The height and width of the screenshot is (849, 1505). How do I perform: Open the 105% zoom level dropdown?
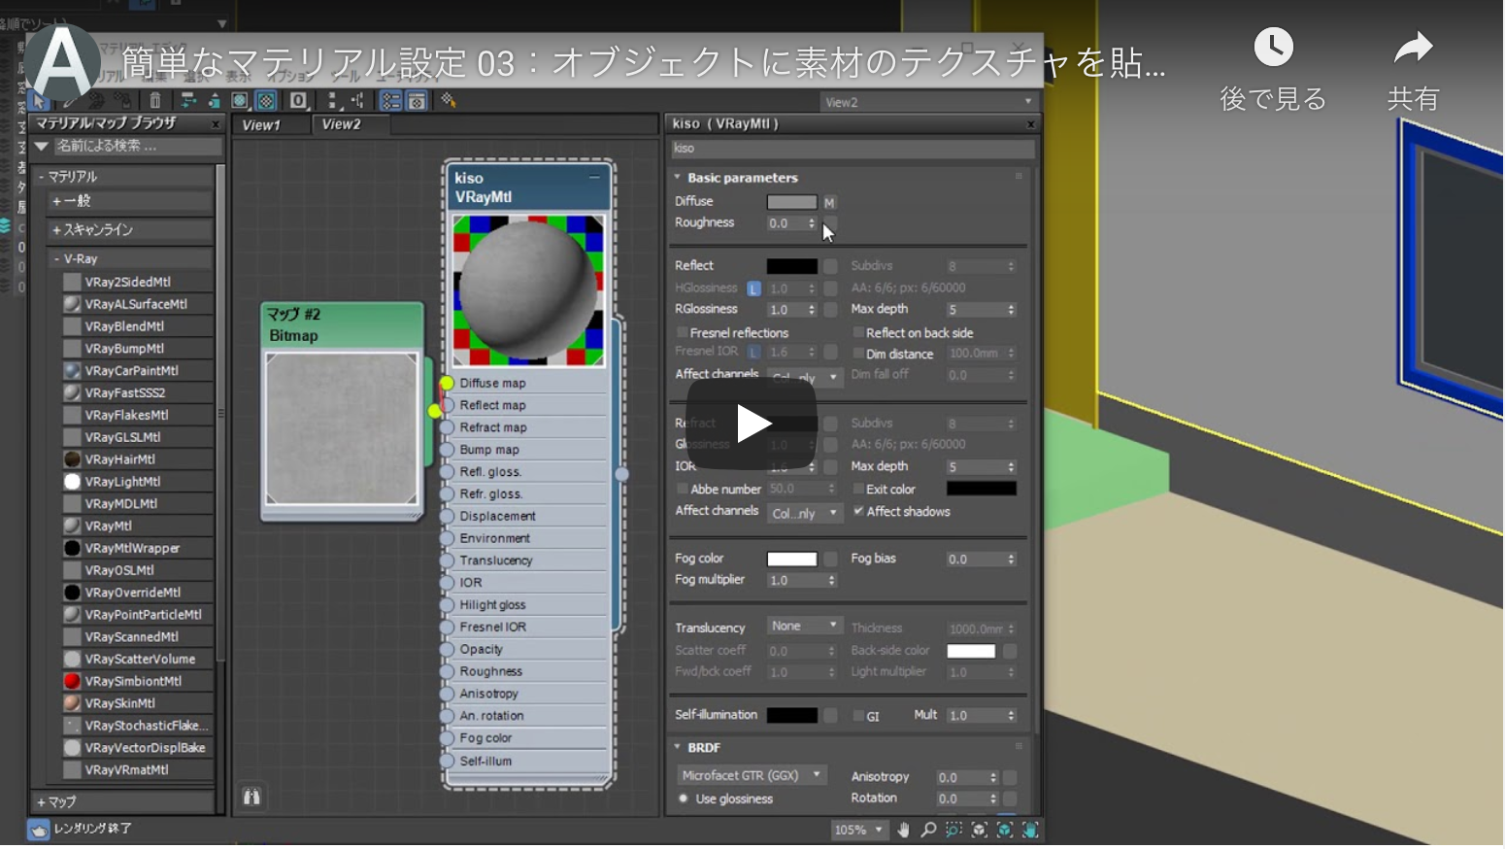(859, 830)
